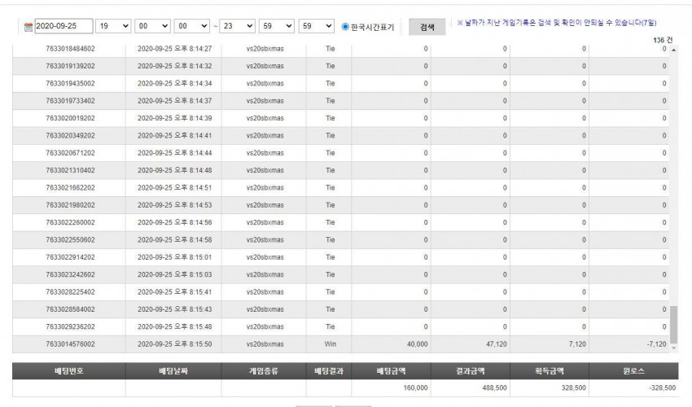Click the 획득금액 column header

550,371
